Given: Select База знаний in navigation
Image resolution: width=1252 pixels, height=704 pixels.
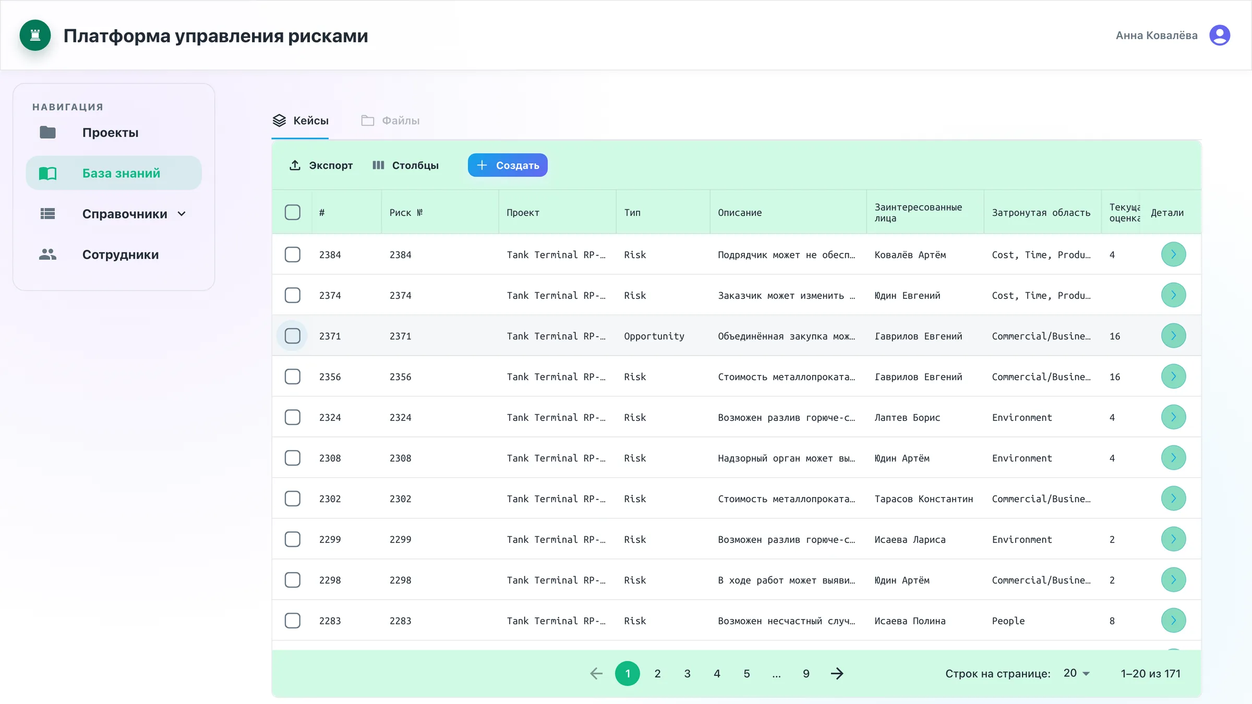Looking at the screenshot, I should coord(114,173).
